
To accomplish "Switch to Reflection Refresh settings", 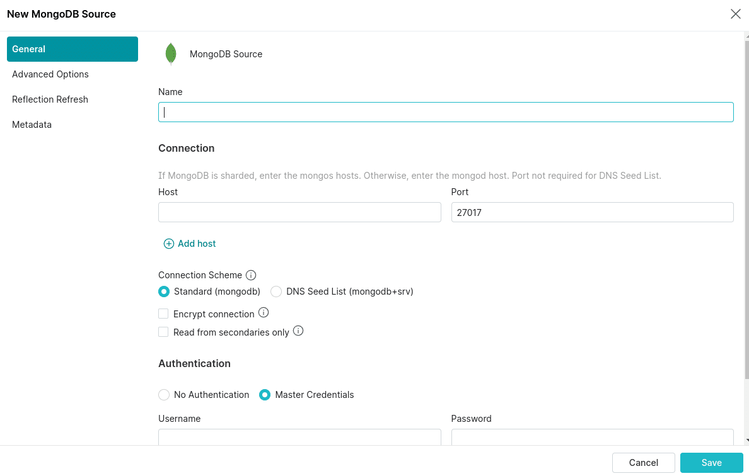I will pos(50,99).
